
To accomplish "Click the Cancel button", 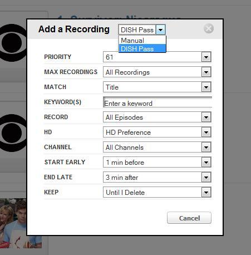I will coord(189,218).
